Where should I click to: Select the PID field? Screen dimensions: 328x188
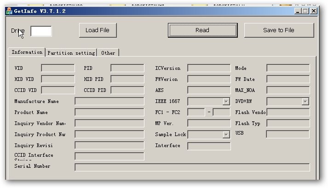click(127, 68)
